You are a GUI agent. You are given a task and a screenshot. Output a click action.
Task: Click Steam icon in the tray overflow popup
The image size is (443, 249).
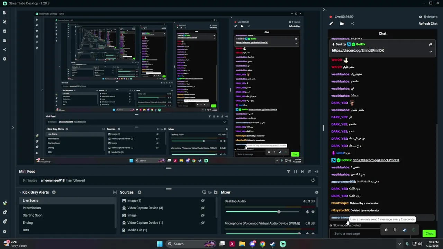[404, 230]
